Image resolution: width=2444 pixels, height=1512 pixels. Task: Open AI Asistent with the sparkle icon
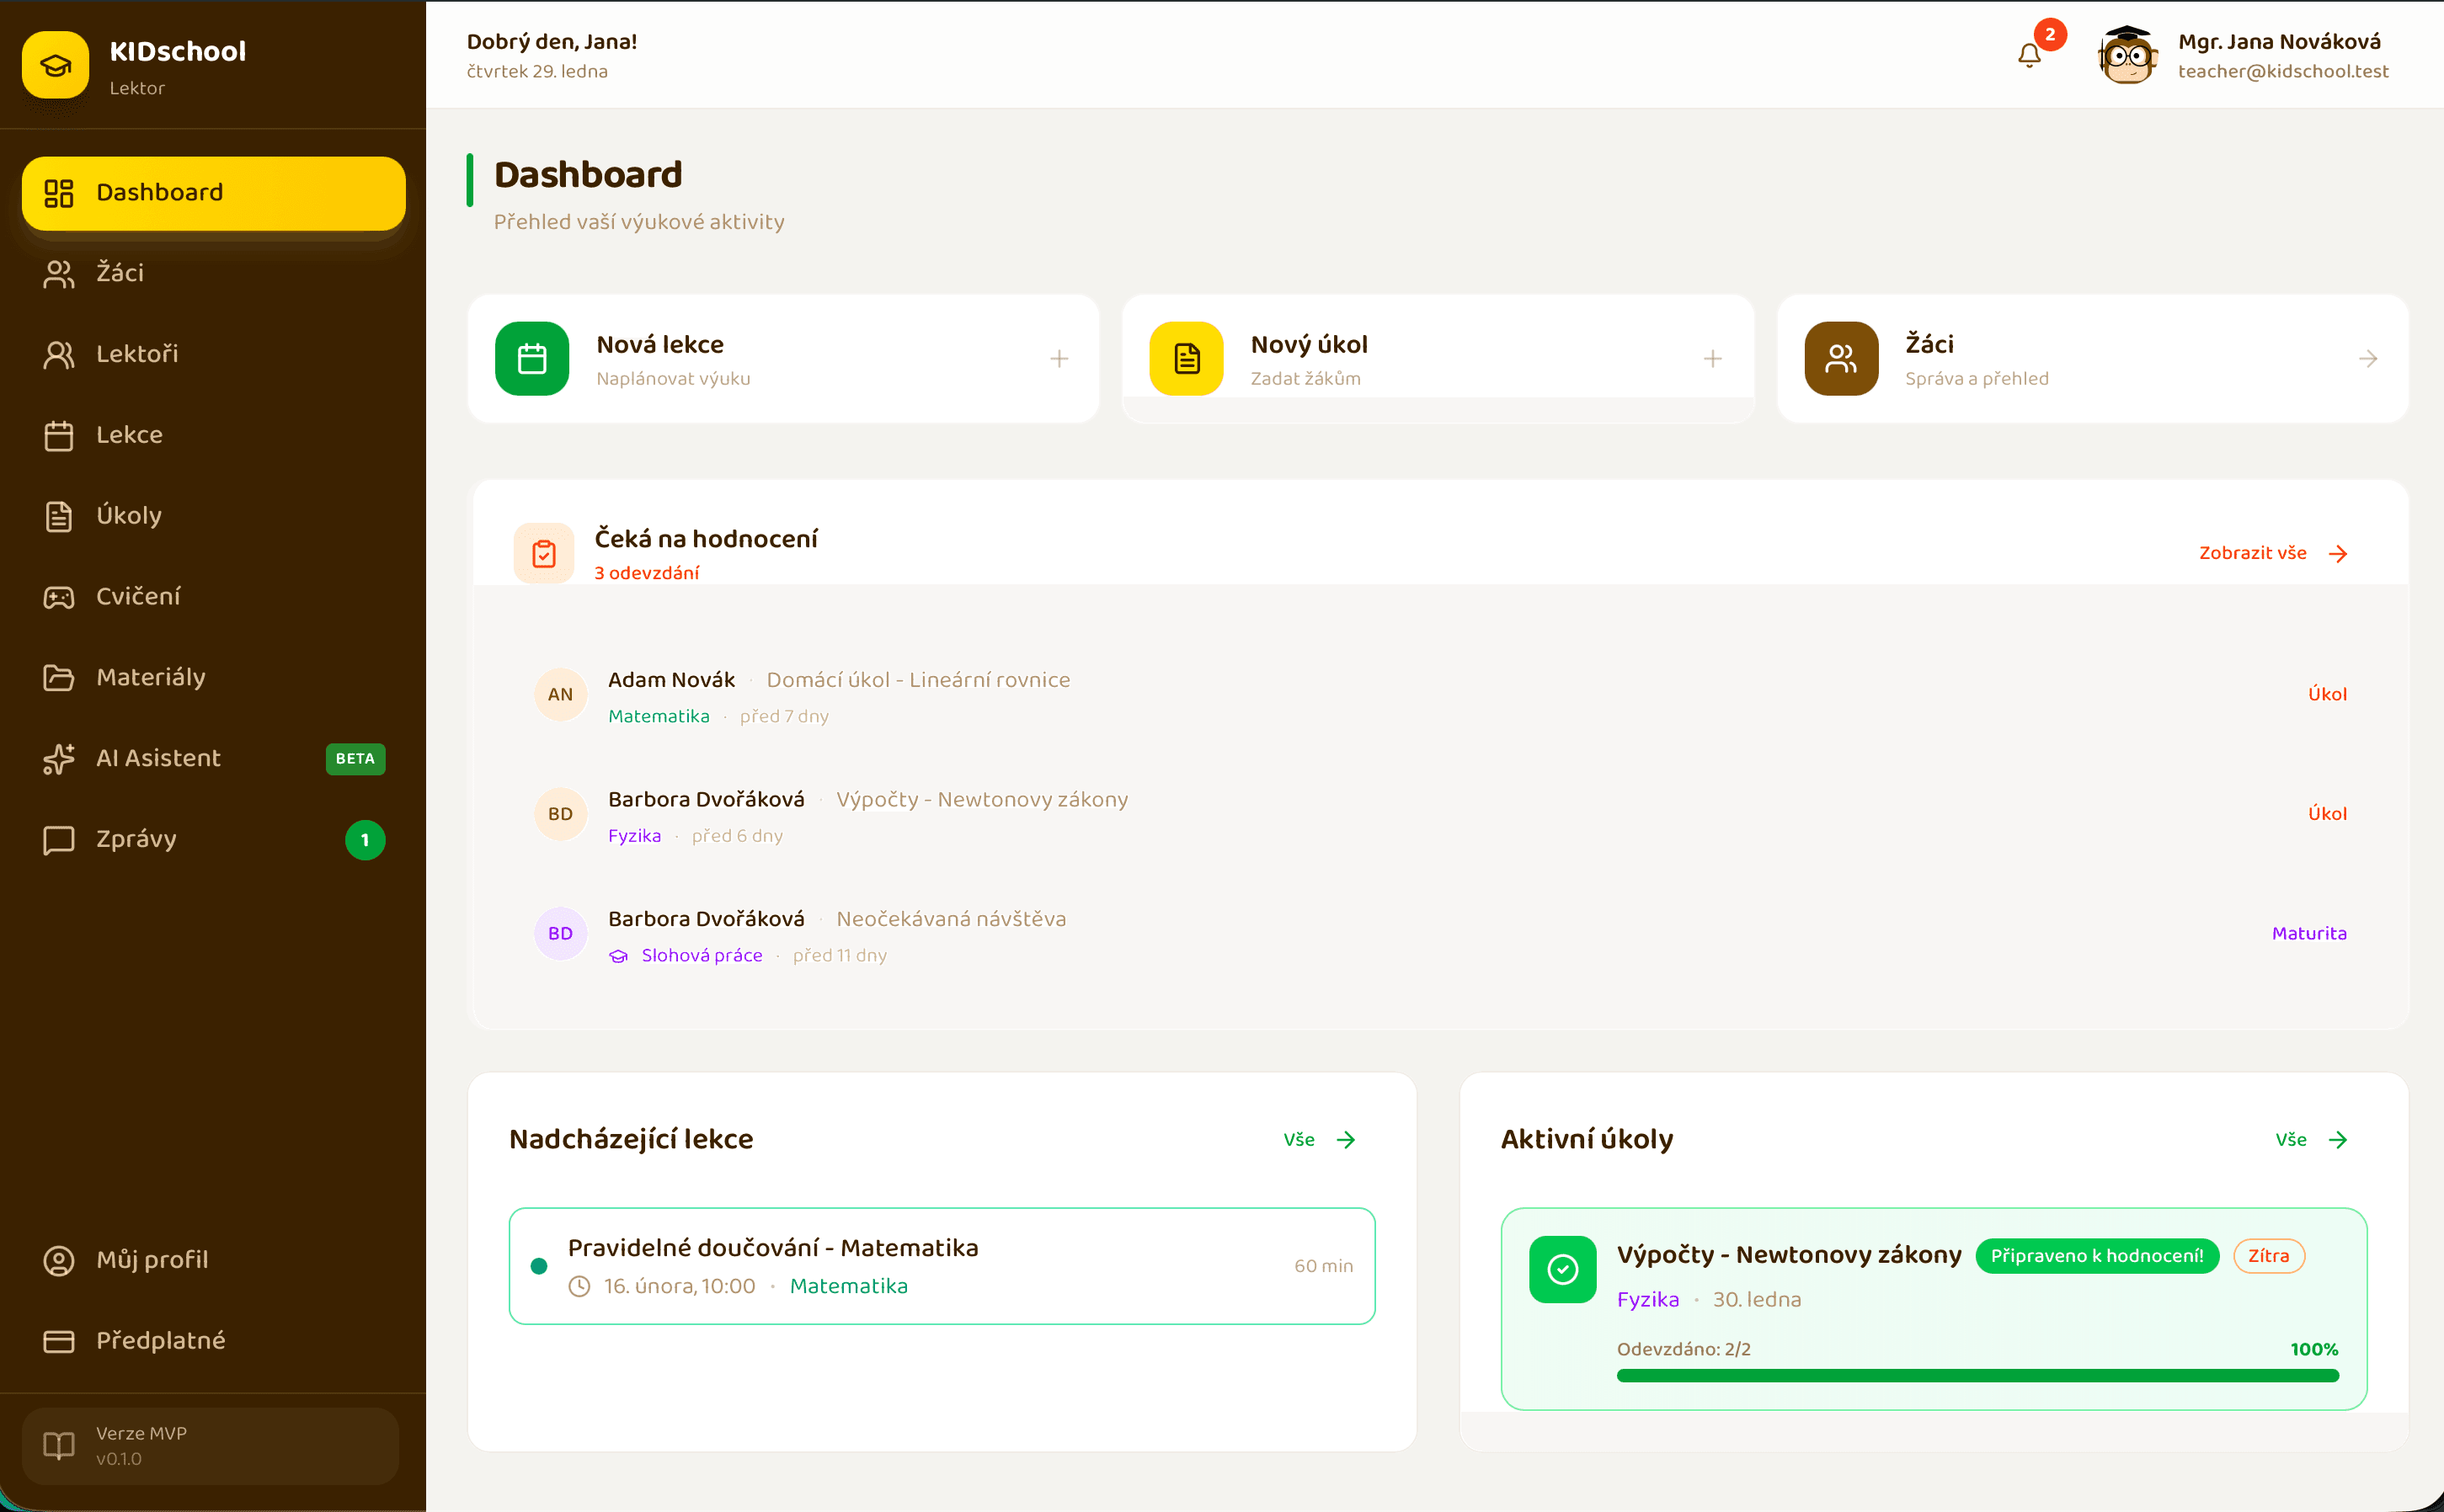[x=58, y=759]
